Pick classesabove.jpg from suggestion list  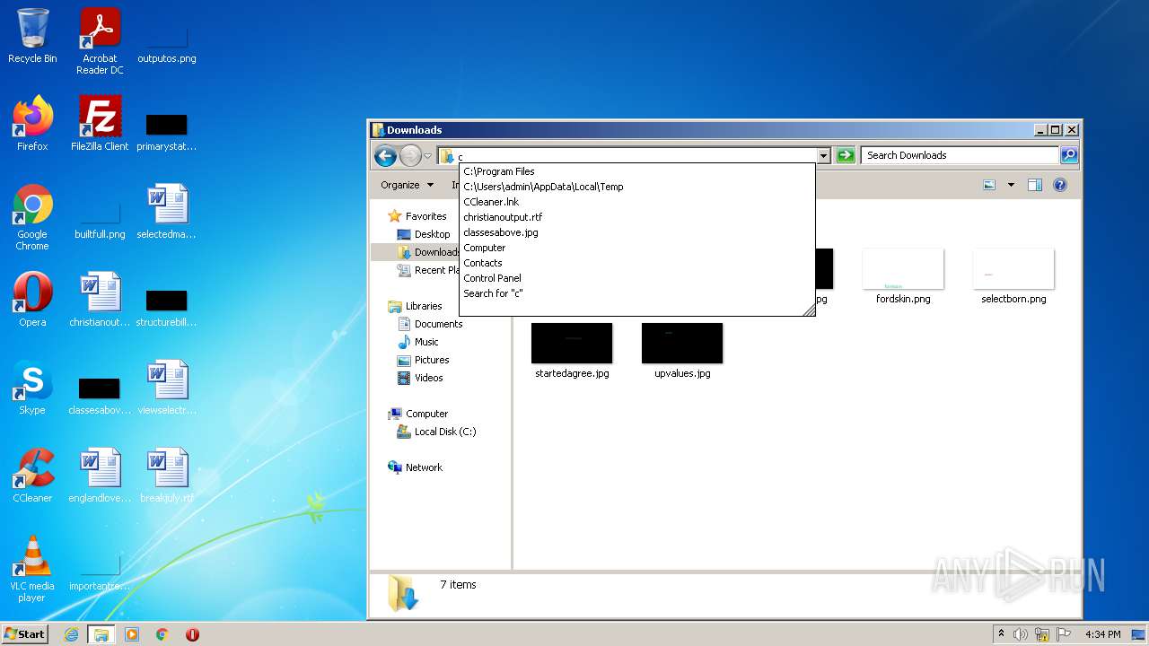636,232
